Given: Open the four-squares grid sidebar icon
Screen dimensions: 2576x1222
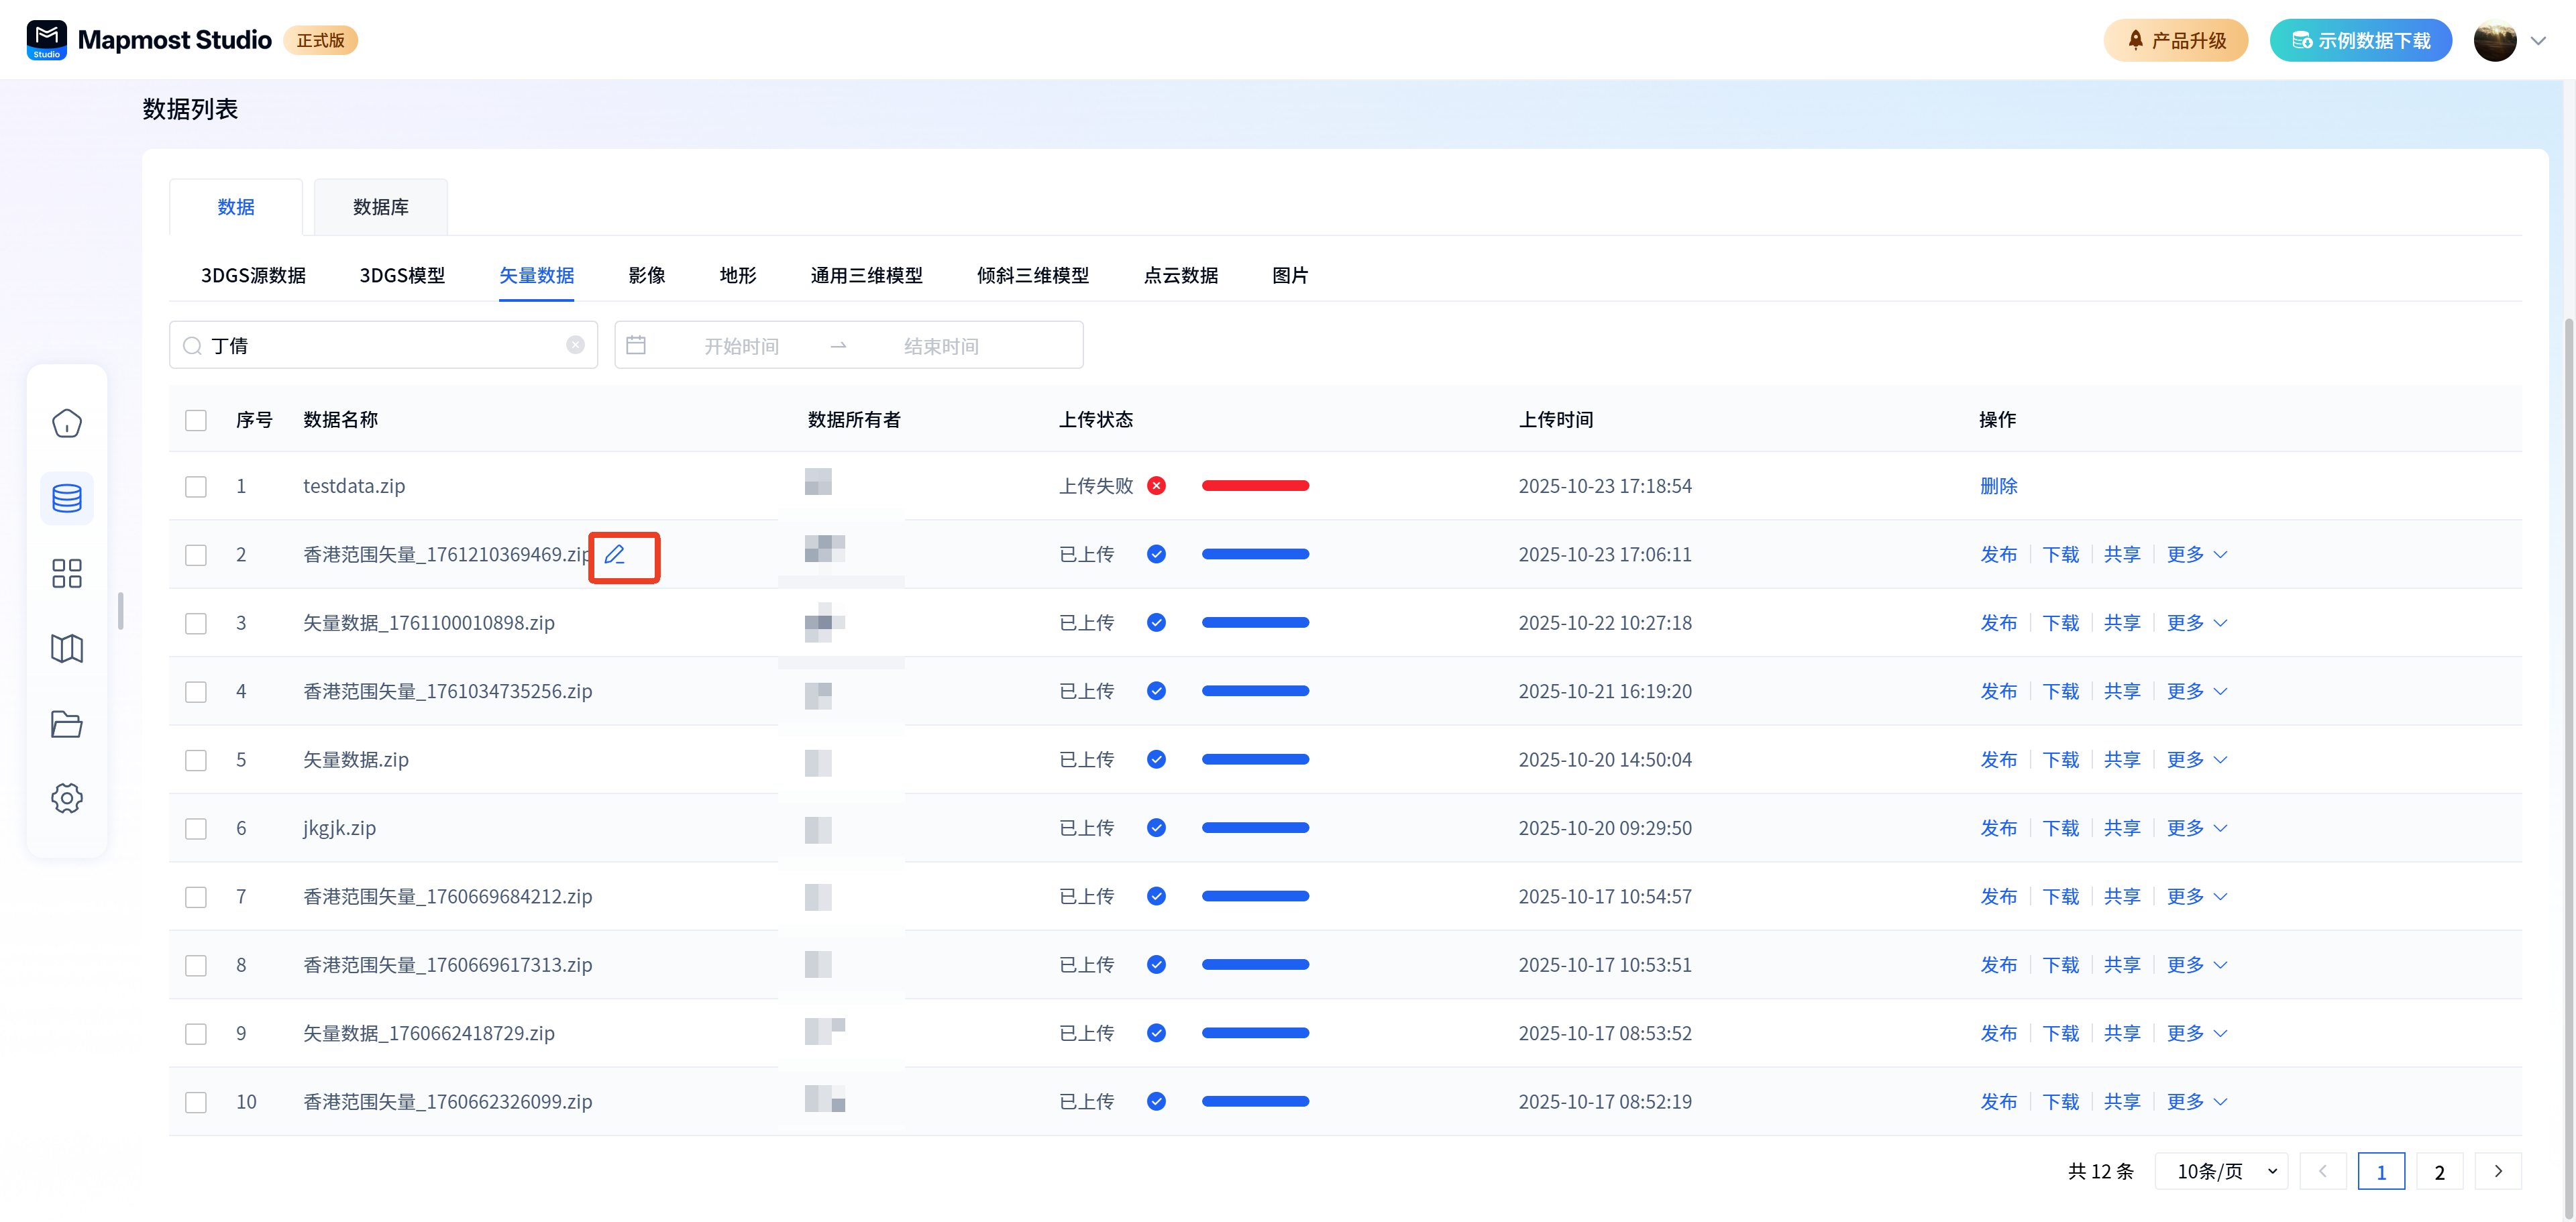Looking at the screenshot, I should [x=67, y=573].
